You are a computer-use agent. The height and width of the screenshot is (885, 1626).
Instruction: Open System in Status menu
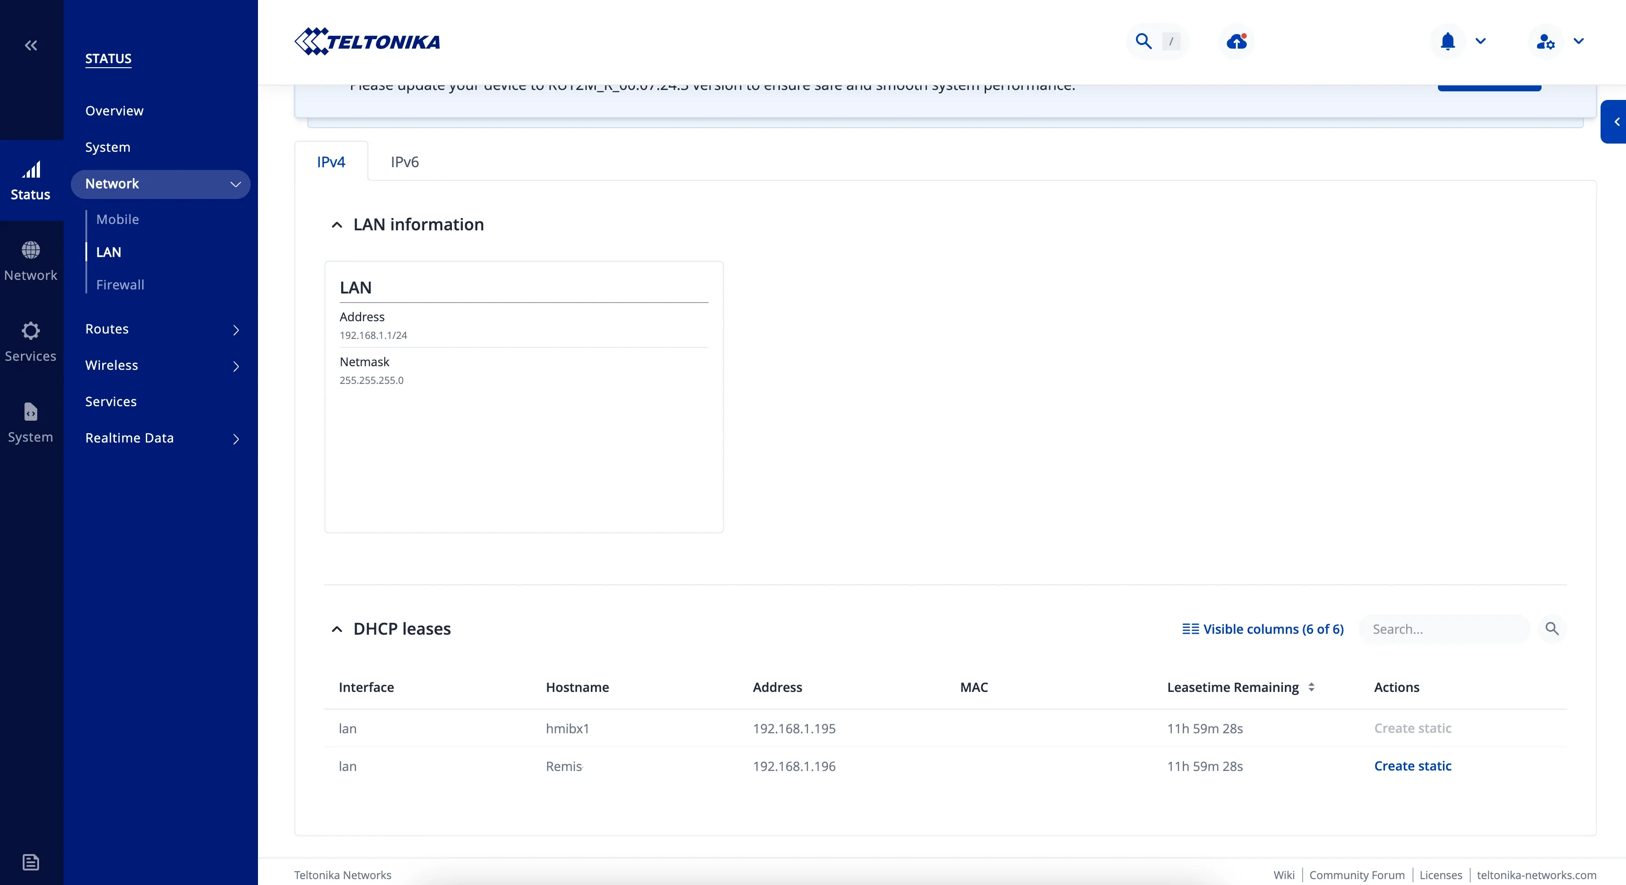coord(108,147)
